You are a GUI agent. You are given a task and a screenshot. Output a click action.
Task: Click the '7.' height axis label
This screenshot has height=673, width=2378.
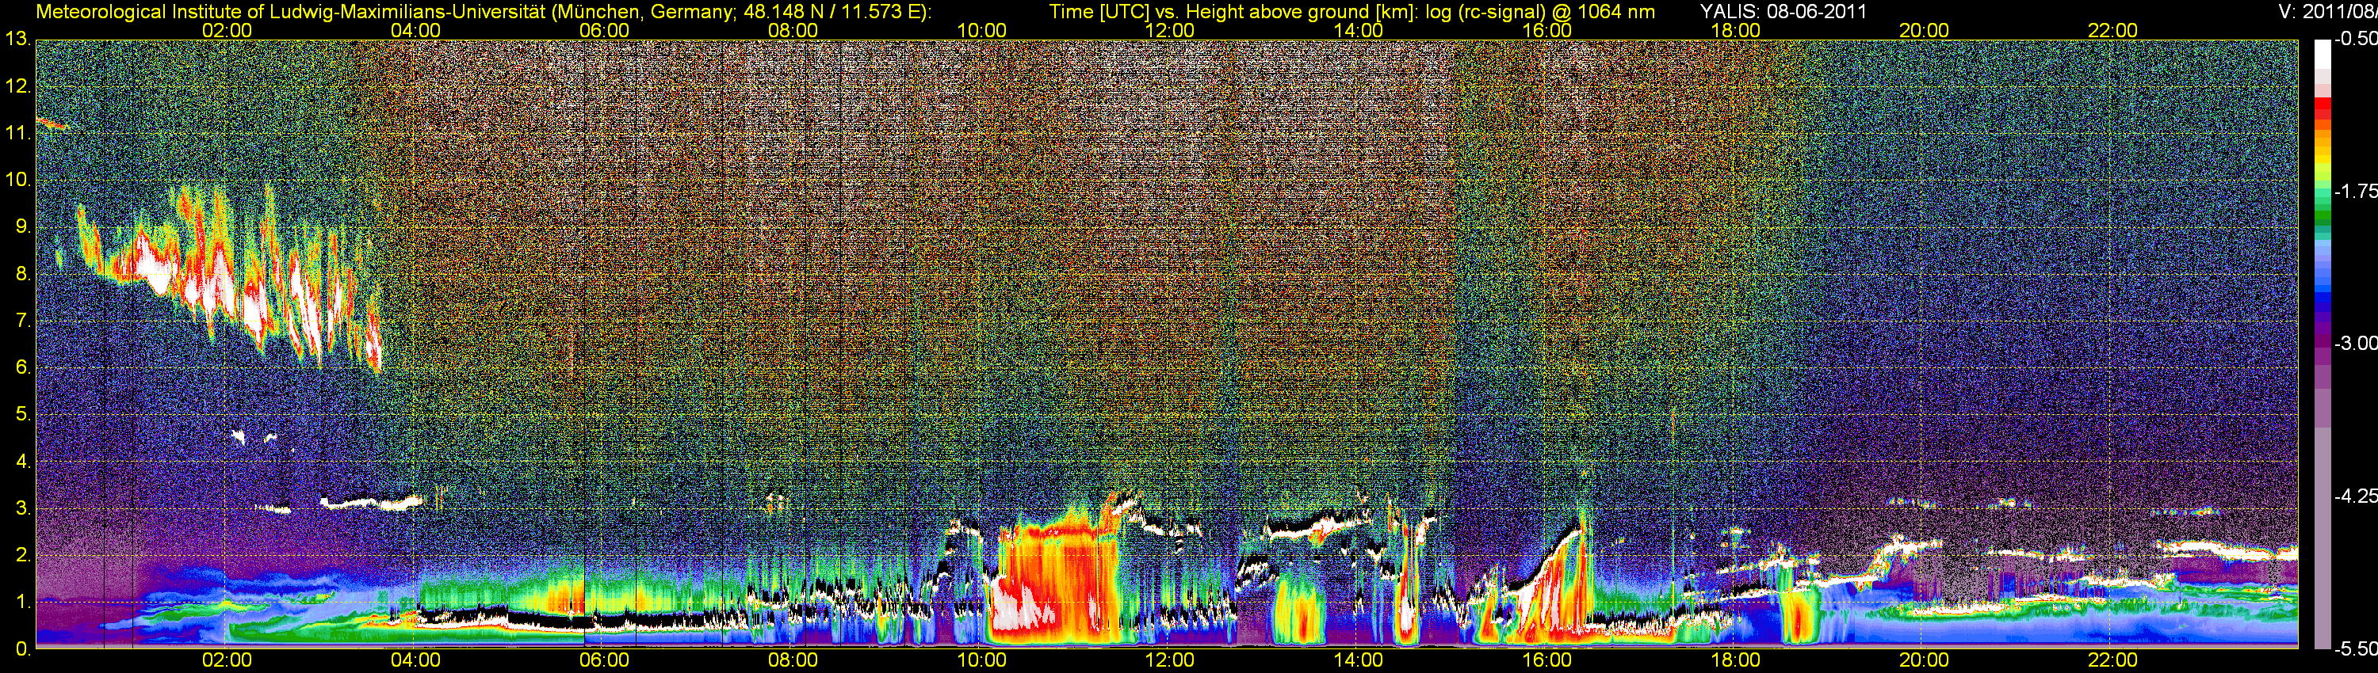point(23,321)
